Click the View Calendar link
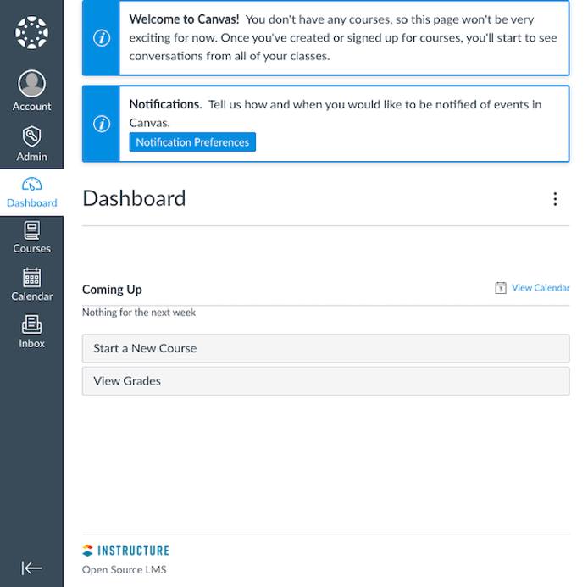This screenshot has height=587, width=588. point(541,288)
